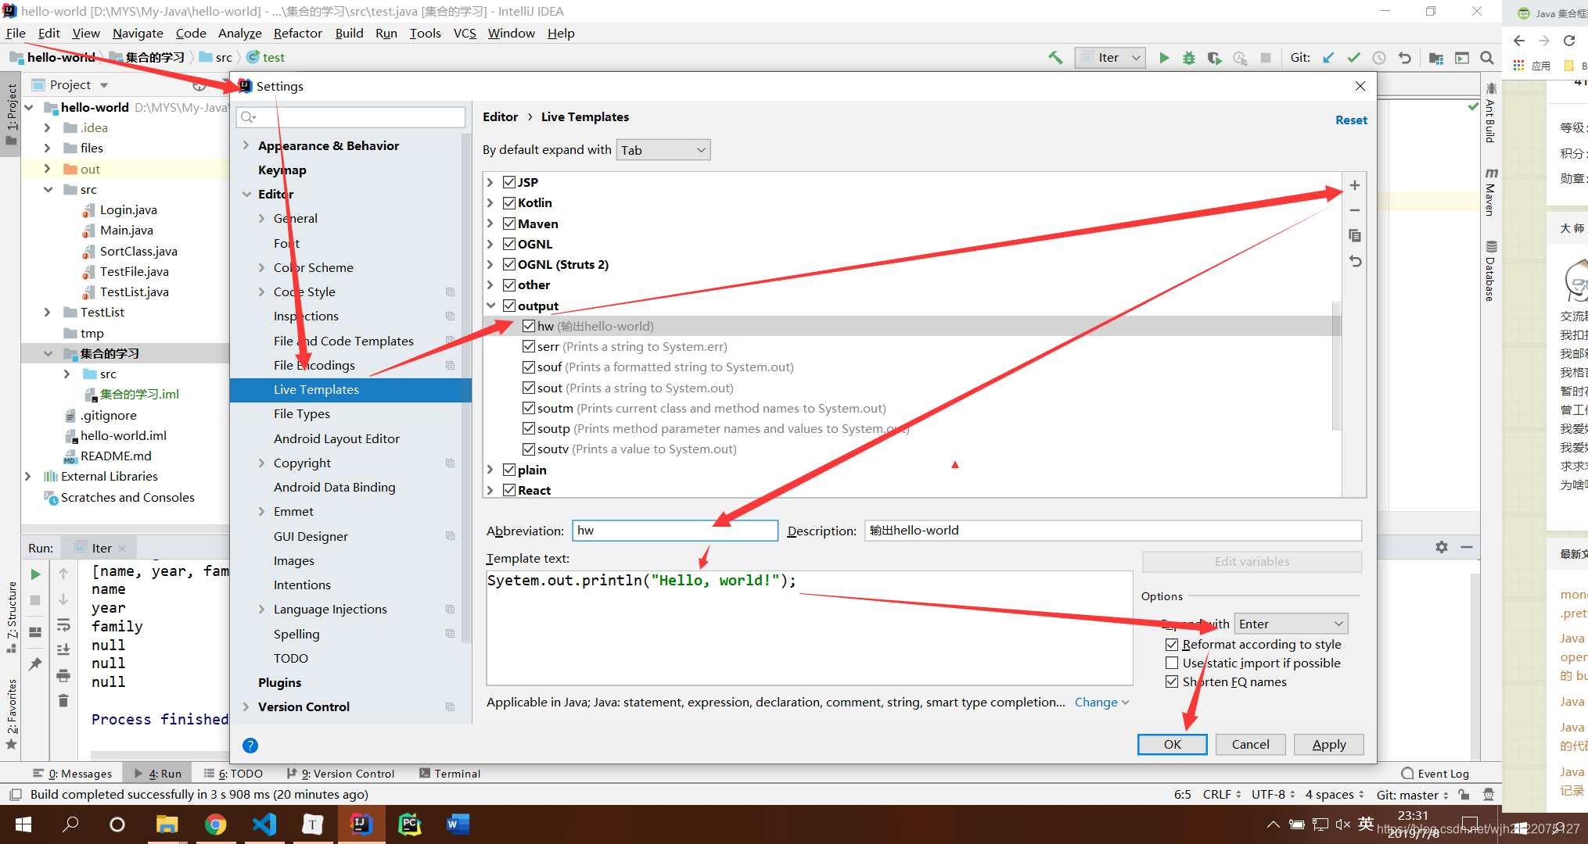Screen dimensions: 1588x844
Task: Toggle the Maven template group checkbox
Action: click(509, 224)
